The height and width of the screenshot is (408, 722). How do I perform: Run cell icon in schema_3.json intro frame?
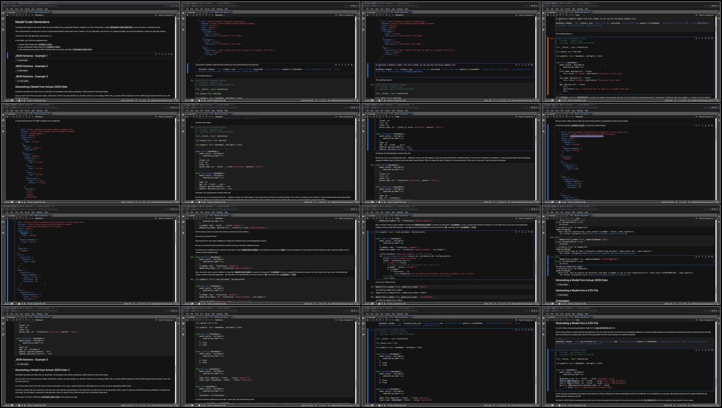click(563, 117)
